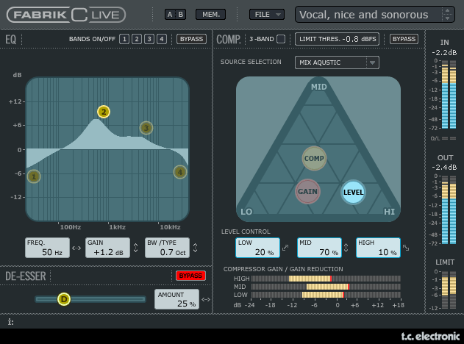The image size is (464, 344).
Task: Enable the 3-BAND checkbox
Action: pos(281,39)
